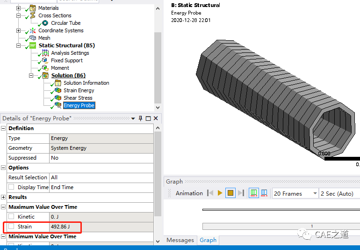Expand the Coordinate Systems tree node
The height and width of the screenshot is (250, 360).
[x=18, y=30]
